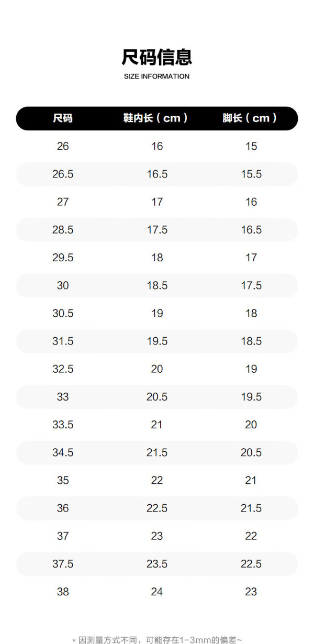Select the 尺码 column header
Image resolution: width=314 pixels, height=644 pixels.
click(x=63, y=118)
